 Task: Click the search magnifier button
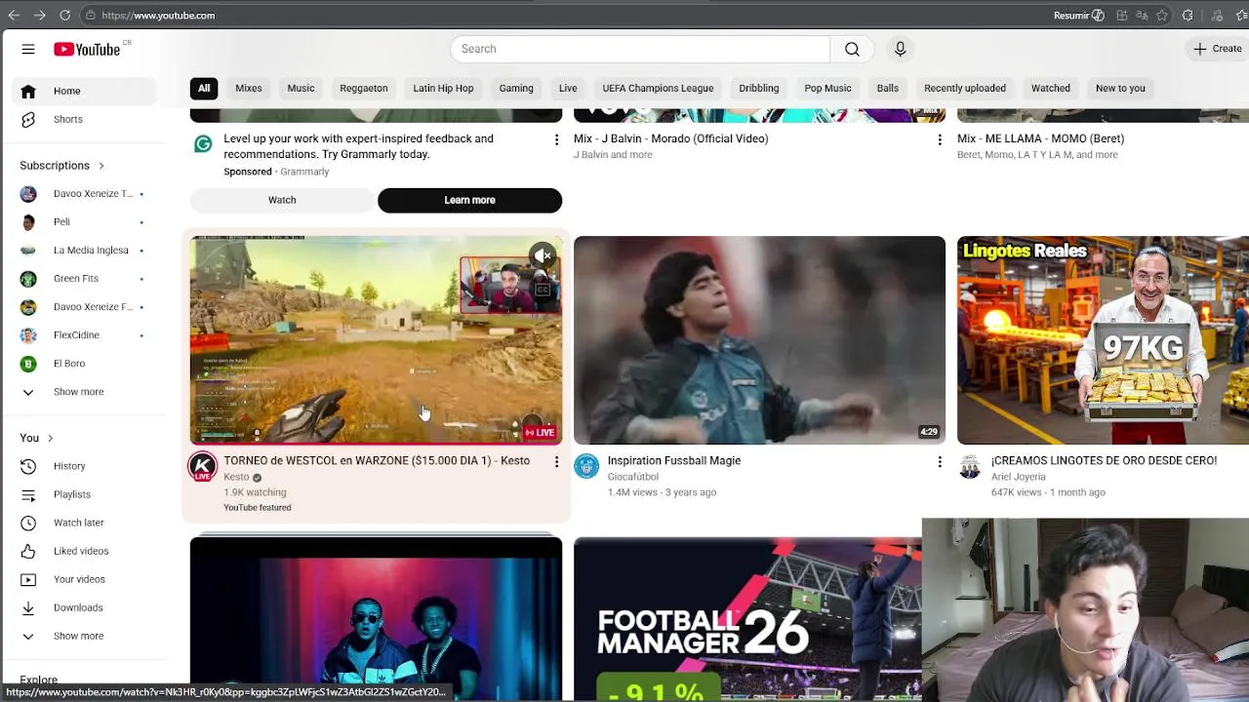pos(852,49)
